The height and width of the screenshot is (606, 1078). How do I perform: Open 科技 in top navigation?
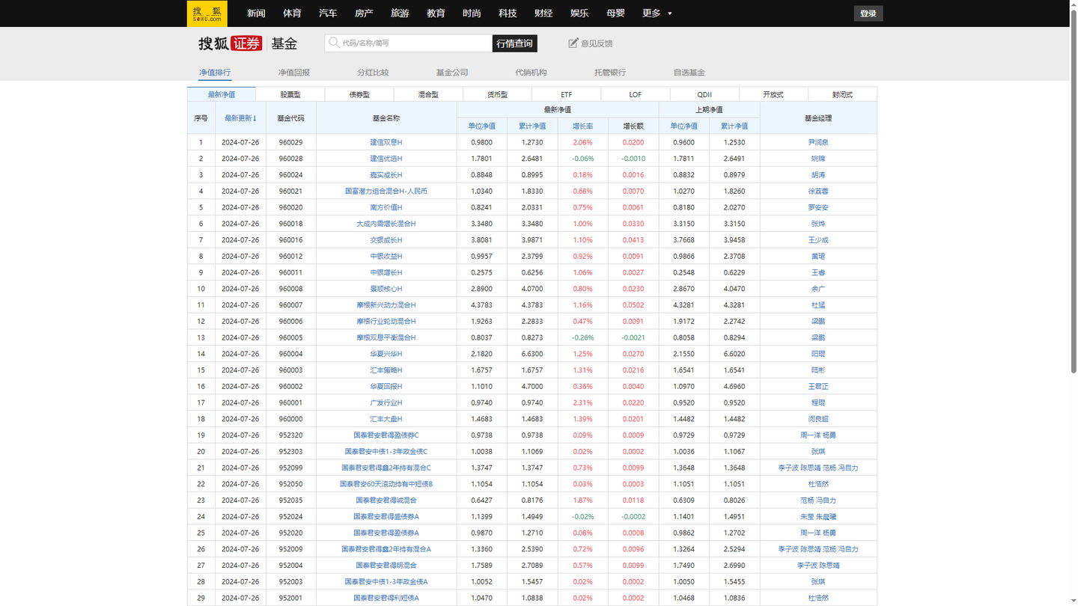point(508,13)
